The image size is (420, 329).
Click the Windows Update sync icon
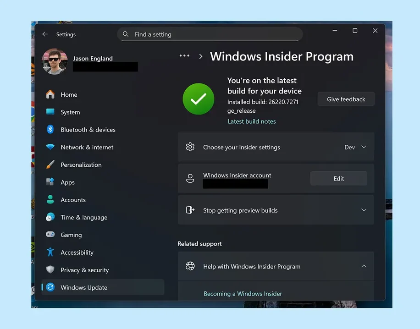coord(50,287)
